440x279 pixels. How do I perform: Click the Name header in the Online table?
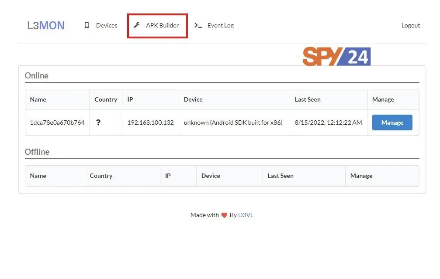click(x=38, y=100)
